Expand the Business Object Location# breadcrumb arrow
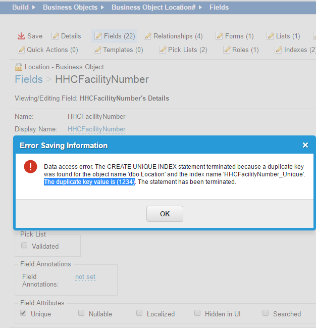 coord(200,8)
